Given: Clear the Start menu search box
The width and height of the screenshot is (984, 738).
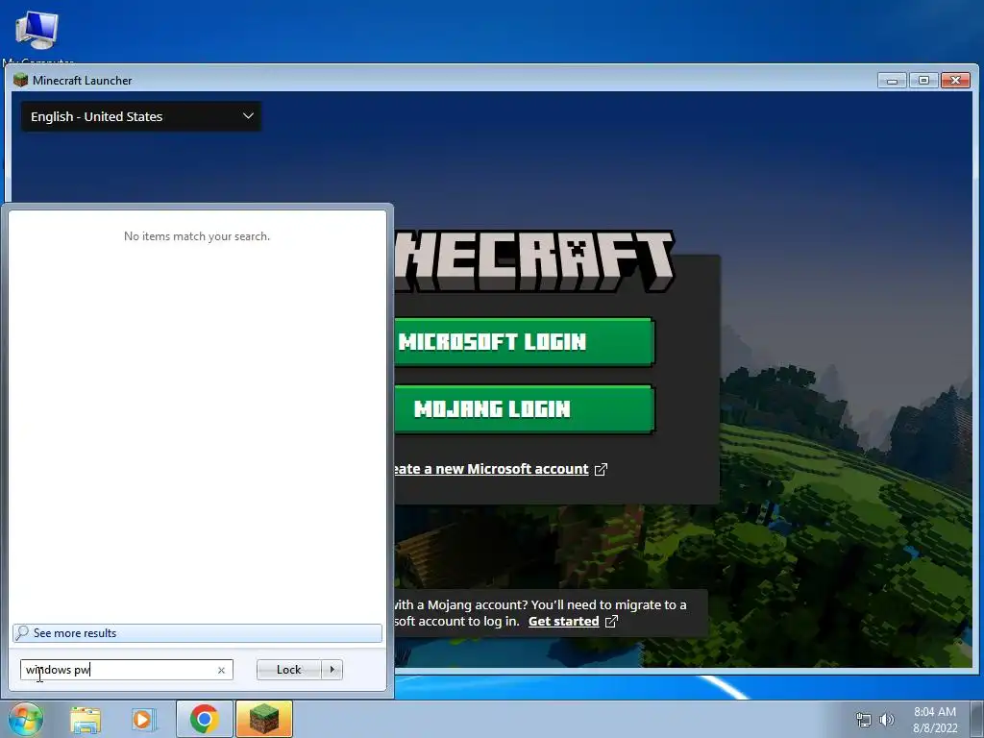Looking at the screenshot, I should (221, 670).
